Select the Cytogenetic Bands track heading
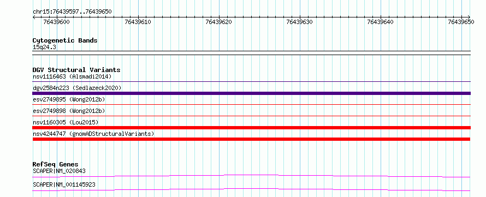 [x=65, y=40]
